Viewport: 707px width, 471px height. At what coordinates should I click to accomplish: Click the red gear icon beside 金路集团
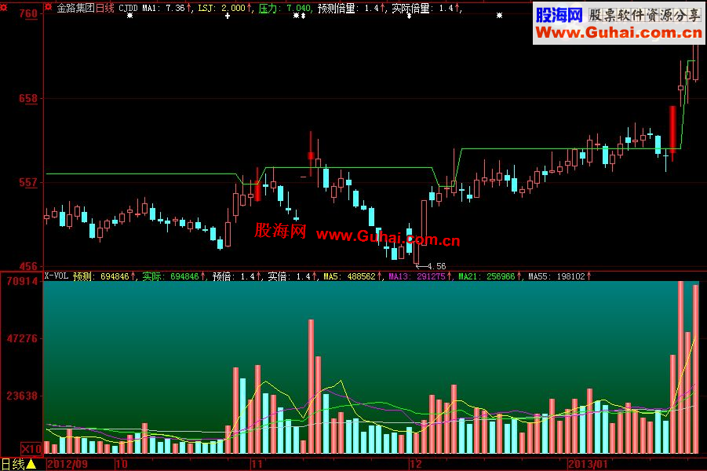pyautogui.click(x=48, y=7)
